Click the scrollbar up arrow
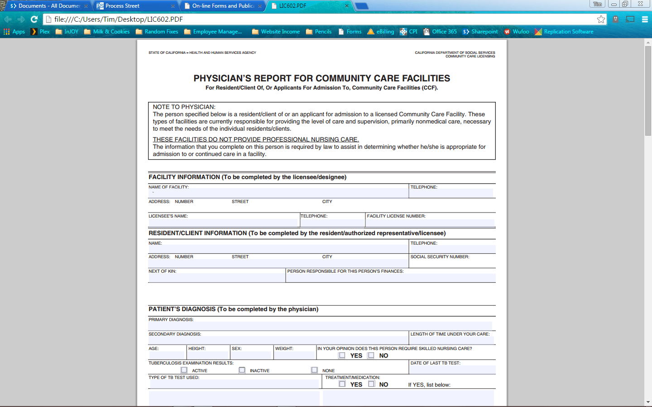This screenshot has width=652, height=407. (648, 42)
